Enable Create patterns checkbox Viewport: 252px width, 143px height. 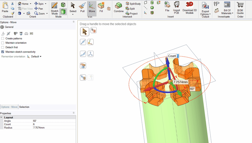(x=2, y=39)
